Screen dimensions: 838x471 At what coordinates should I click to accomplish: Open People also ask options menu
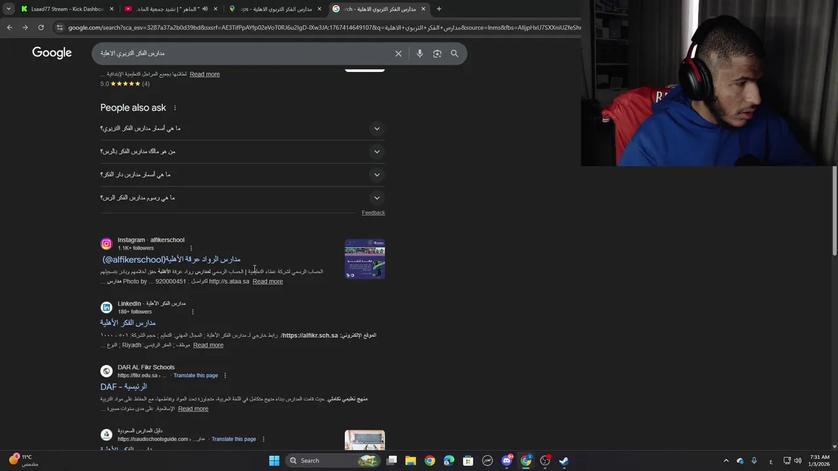(175, 108)
